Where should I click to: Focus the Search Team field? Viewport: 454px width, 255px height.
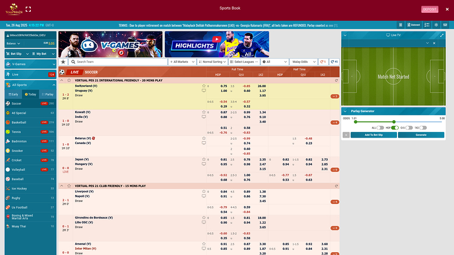[x=118, y=62]
